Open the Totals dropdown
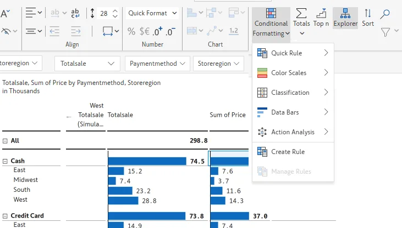This screenshot has height=228, width=402. point(301,22)
